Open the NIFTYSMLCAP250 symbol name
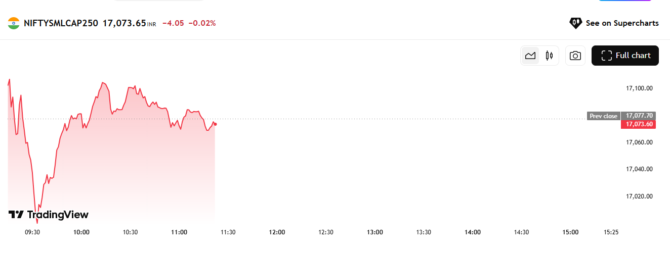 pyautogui.click(x=61, y=23)
